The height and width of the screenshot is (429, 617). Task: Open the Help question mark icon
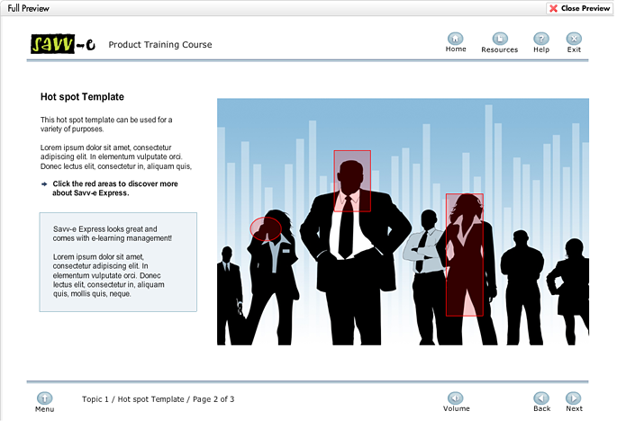tap(541, 39)
